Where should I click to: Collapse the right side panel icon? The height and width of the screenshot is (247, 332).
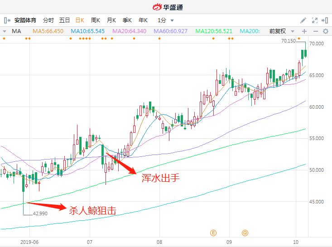click(x=325, y=20)
